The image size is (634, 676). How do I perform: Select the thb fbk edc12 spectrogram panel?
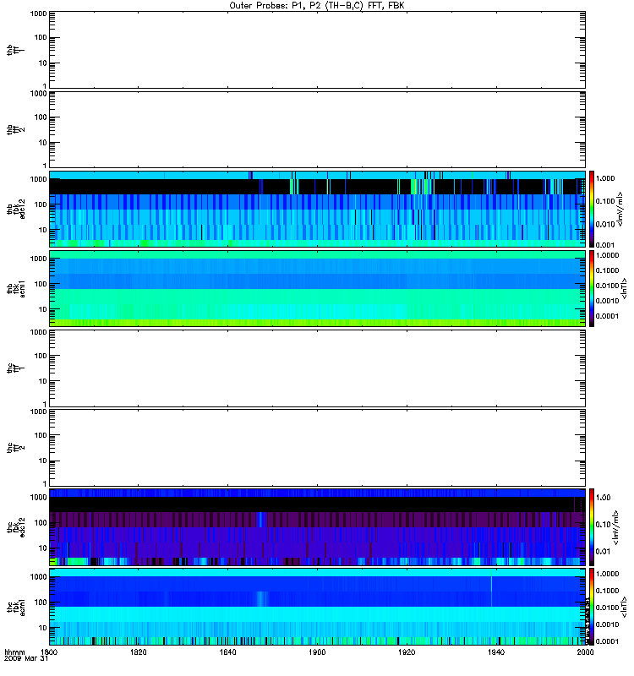click(318, 209)
